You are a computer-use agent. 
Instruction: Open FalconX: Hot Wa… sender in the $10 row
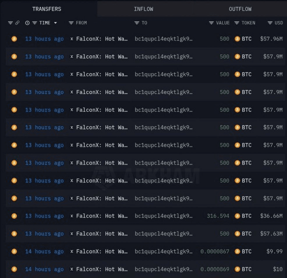tap(102, 269)
